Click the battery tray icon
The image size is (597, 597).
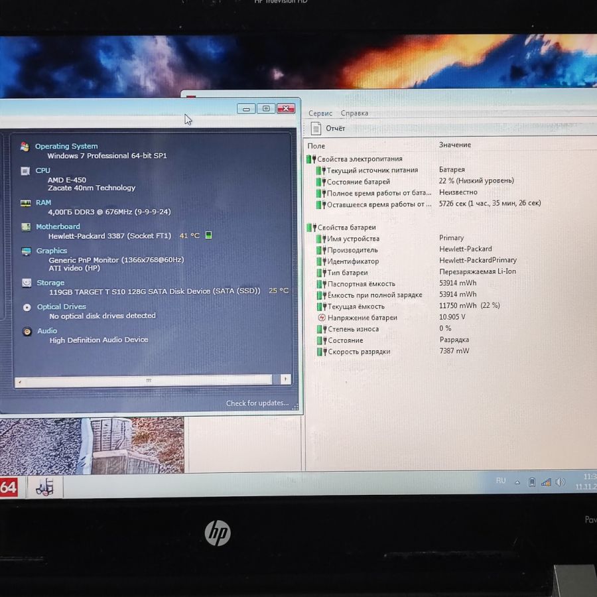pos(532,482)
